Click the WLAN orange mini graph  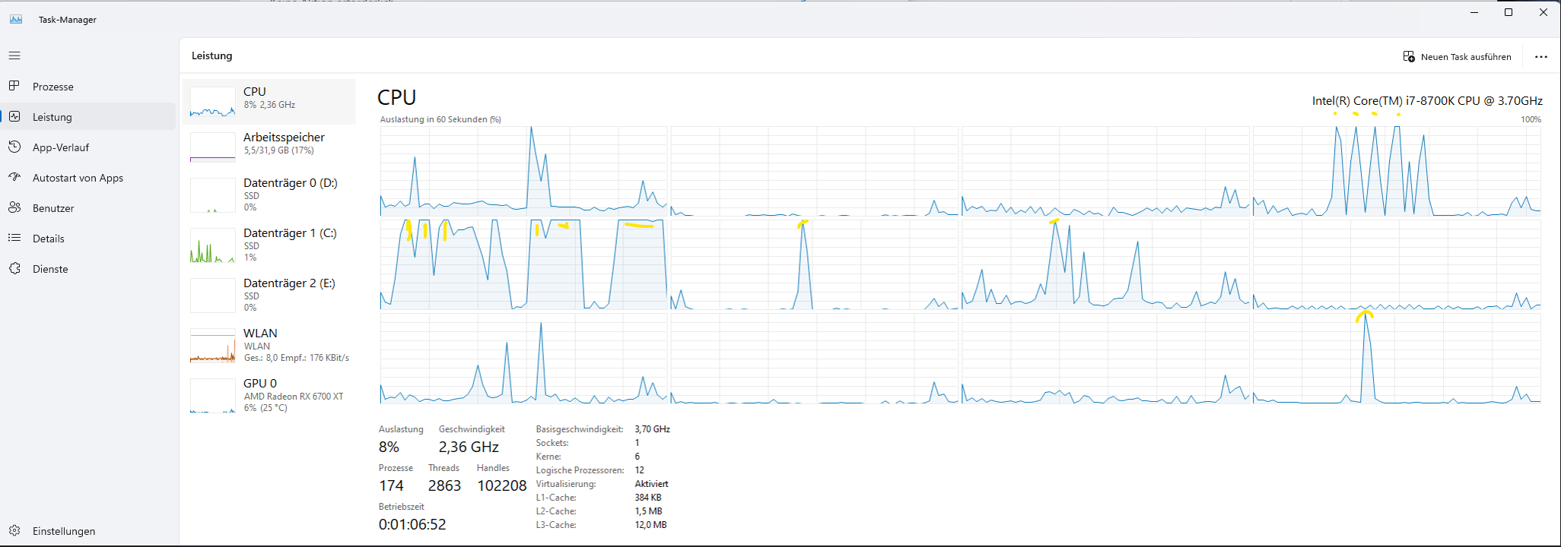(x=212, y=346)
